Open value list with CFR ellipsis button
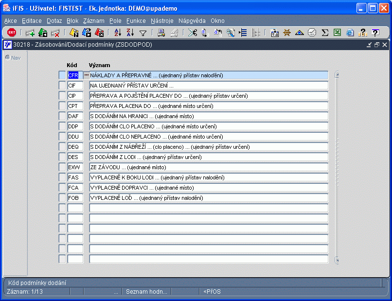Image resolution: width=392 pixels, height=301 pixels. [87, 75]
